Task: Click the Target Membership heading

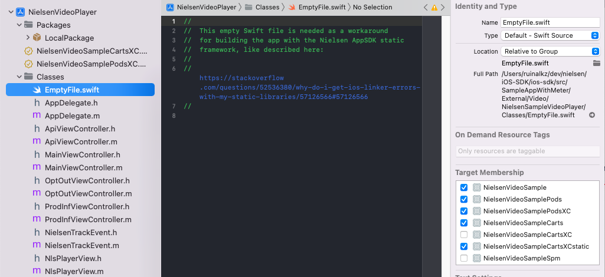Action: click(489, 172)
